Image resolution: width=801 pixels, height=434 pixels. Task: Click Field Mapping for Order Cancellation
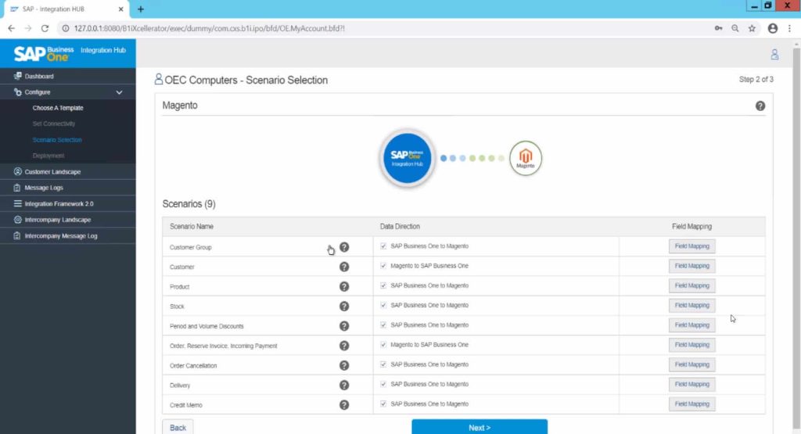click(x=691, y=364)
